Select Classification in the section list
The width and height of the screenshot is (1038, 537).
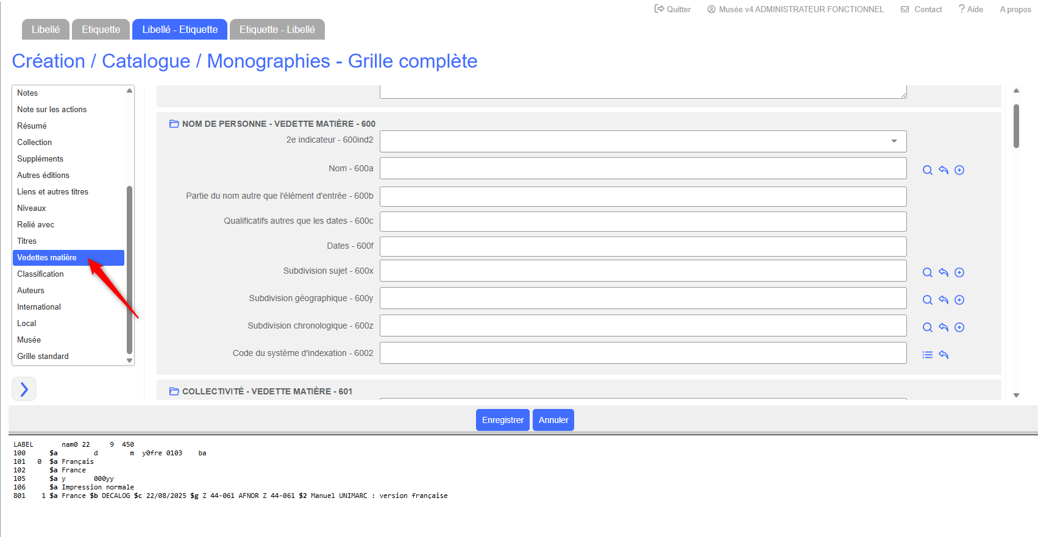click(x=40, y=274)
